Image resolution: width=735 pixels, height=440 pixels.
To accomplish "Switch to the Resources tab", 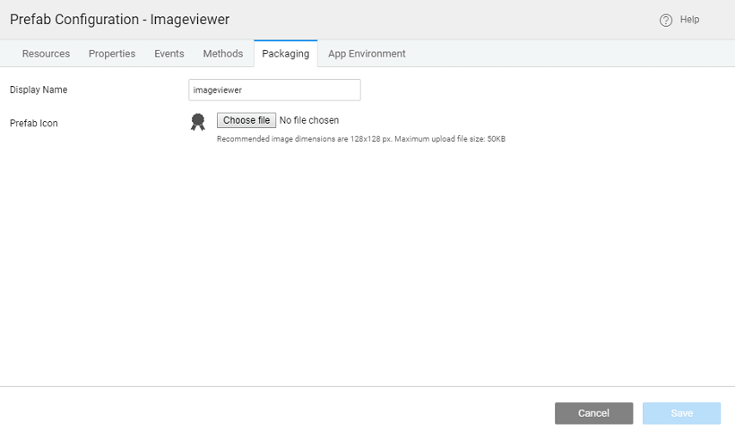I will pos(46,54).
